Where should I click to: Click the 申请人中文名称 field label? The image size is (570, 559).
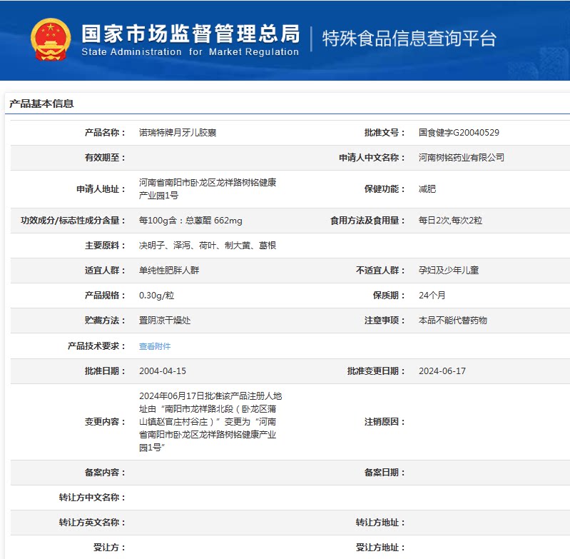point(372,158)
